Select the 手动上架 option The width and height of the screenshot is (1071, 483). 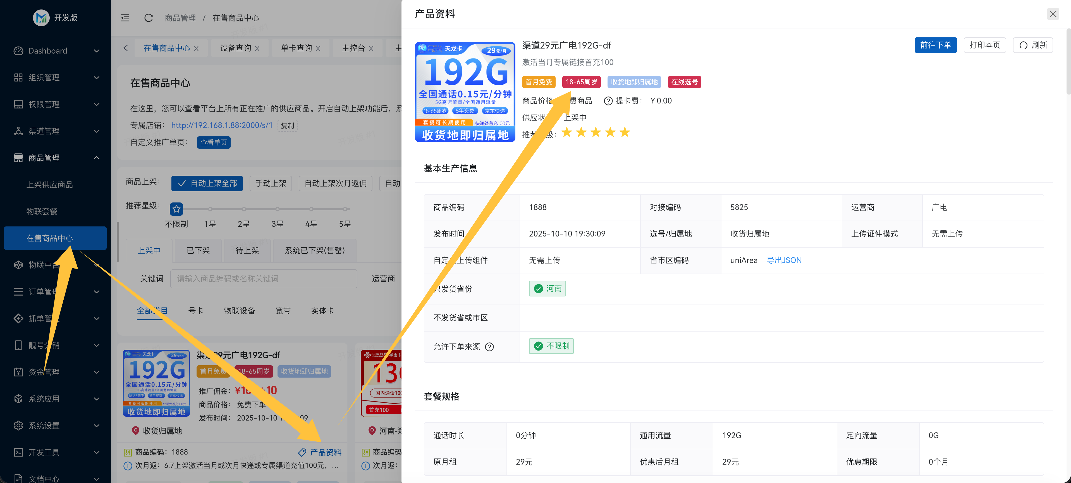point(271,183)
